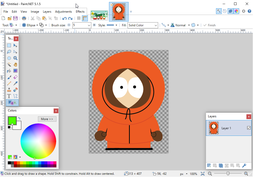Open the Ellipse shape type dropdown
This screenshot has width=253, height=177.
point(30,25)
